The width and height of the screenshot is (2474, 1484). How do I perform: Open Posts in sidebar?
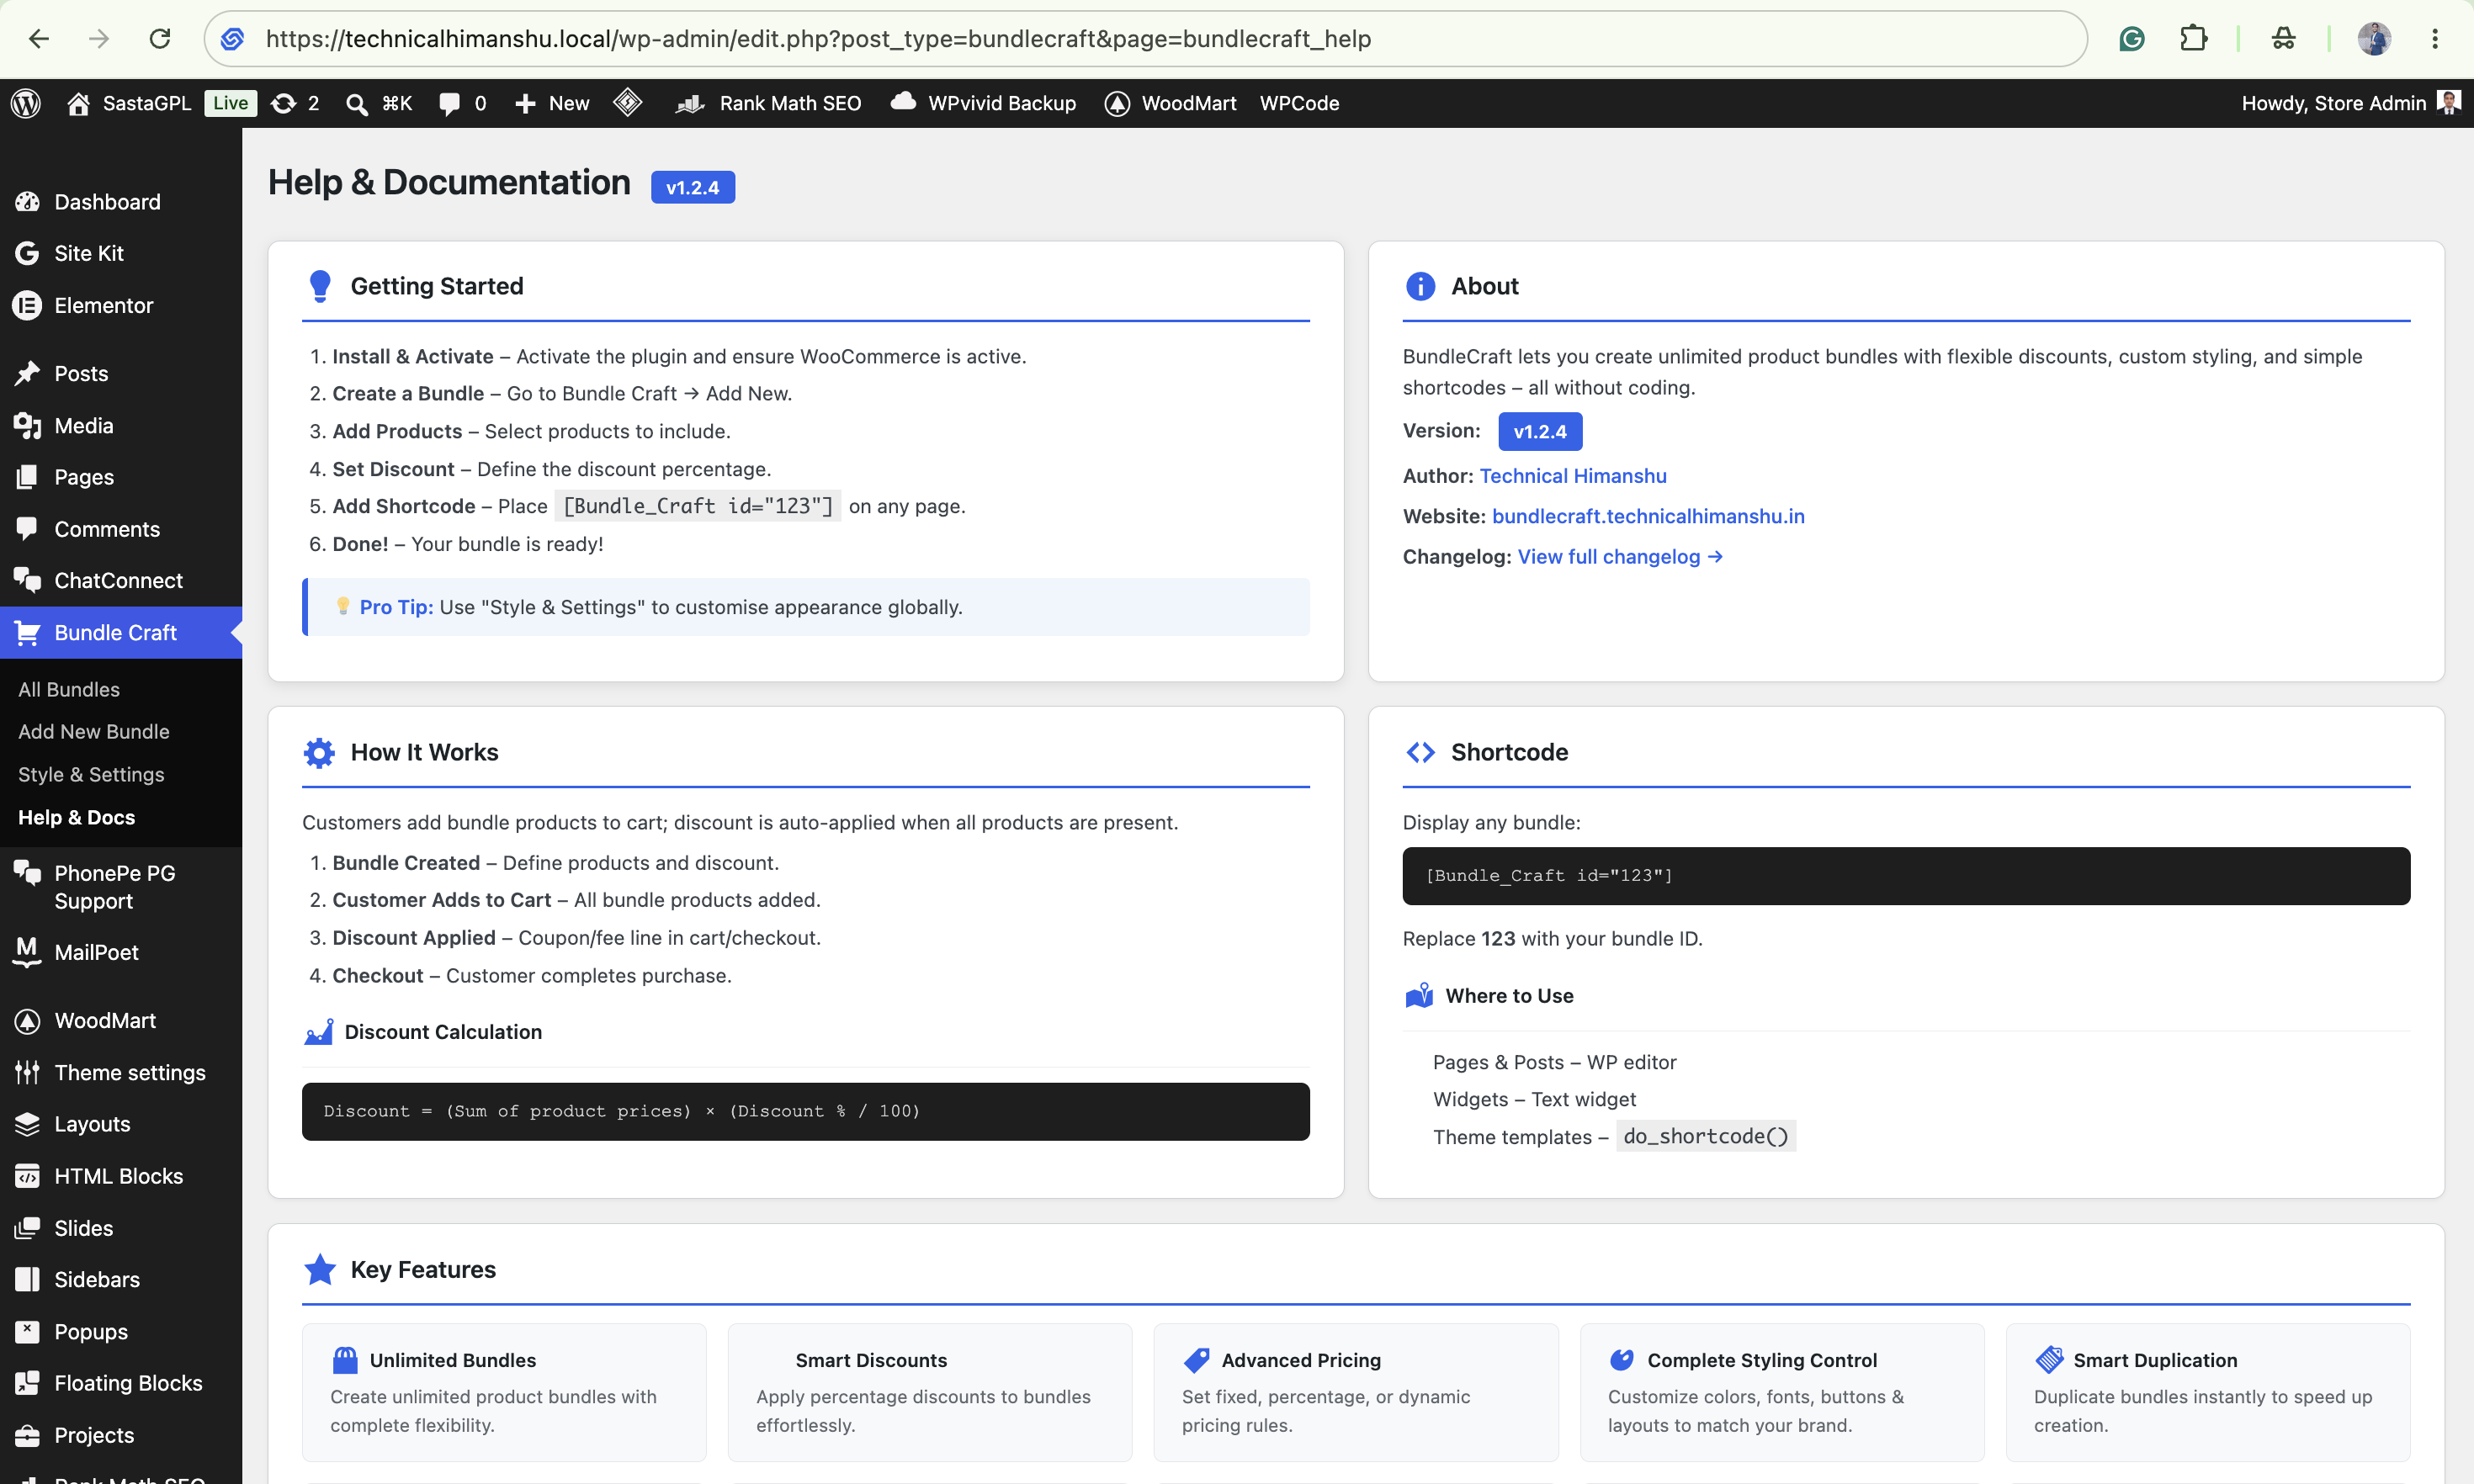point(121,373)
